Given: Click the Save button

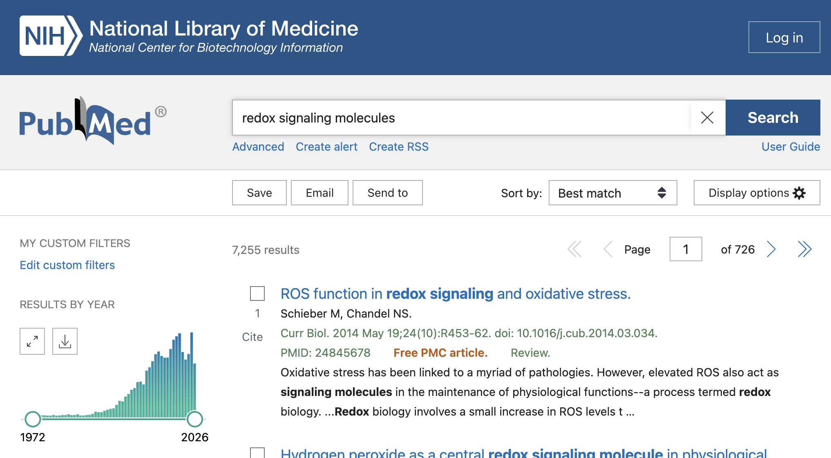Looking at the screenshot, I should tap(259, 193).
